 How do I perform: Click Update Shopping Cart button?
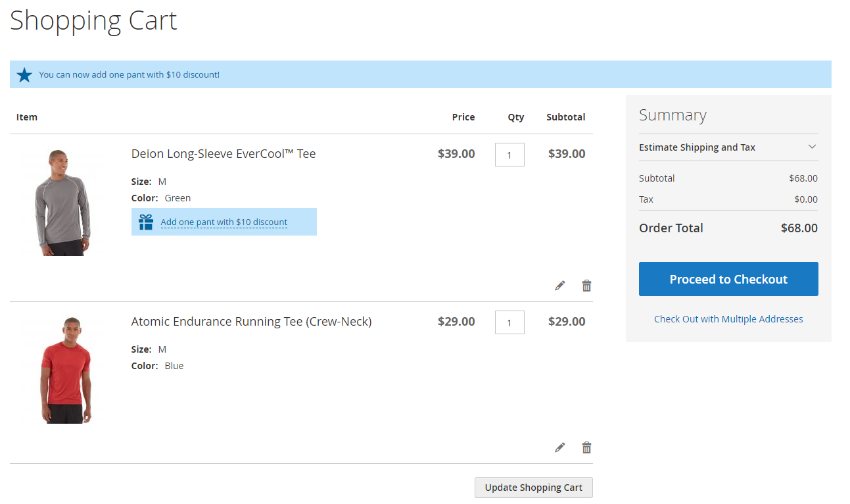[534, 488]
